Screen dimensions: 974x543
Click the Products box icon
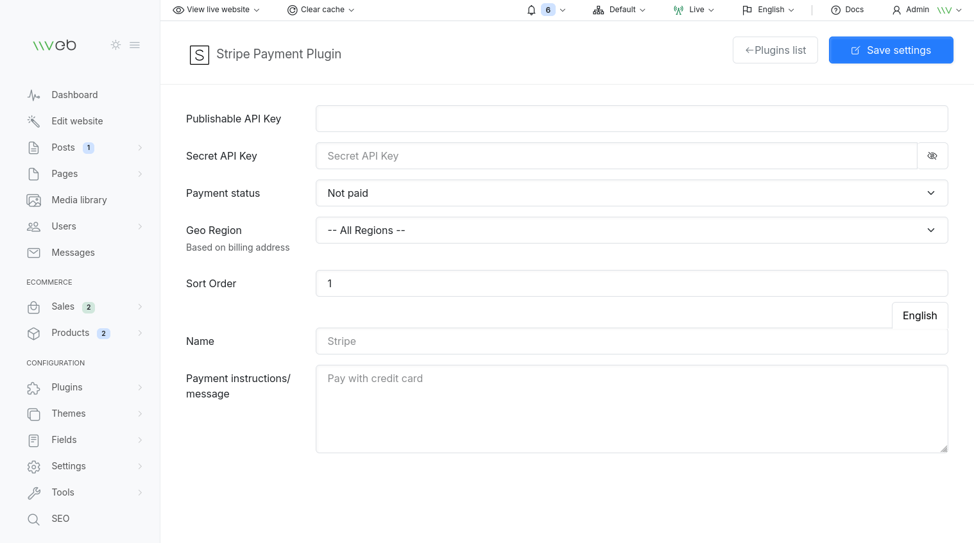(x=34, y=333)
